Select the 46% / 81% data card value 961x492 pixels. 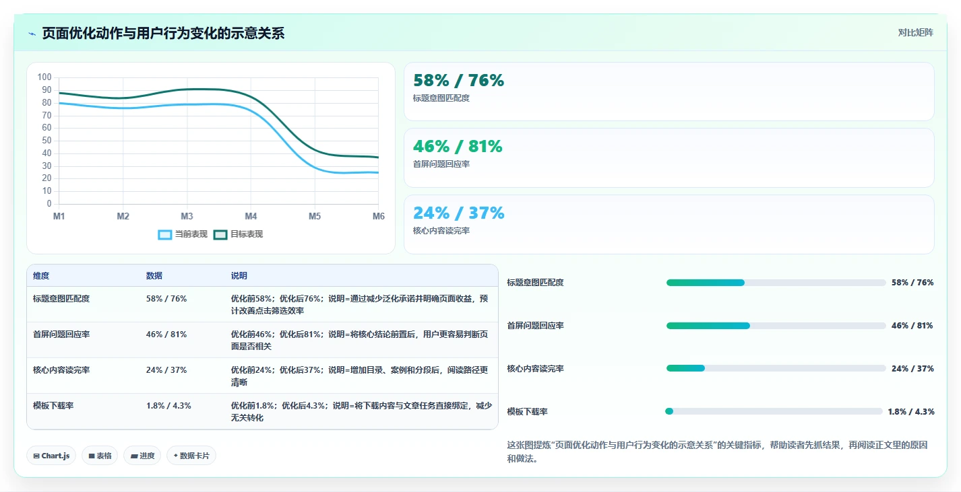point(458,147)
